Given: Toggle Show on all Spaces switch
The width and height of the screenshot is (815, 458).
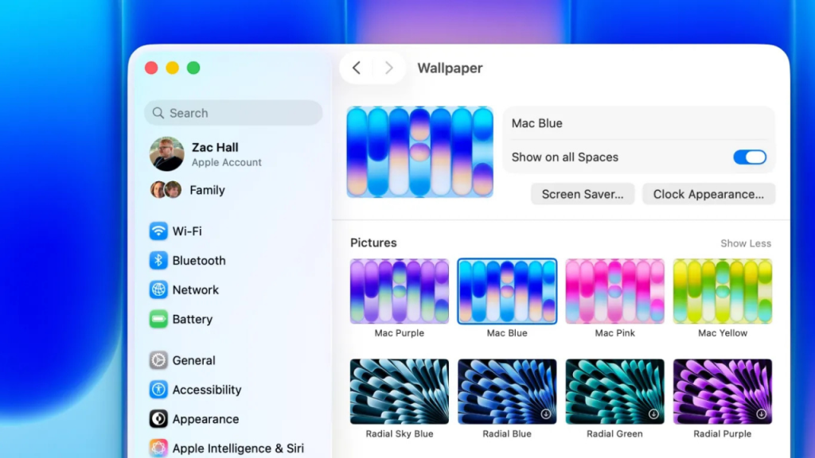Looking at the screenshot, I should pyautogui.click(x=749, y=157).
